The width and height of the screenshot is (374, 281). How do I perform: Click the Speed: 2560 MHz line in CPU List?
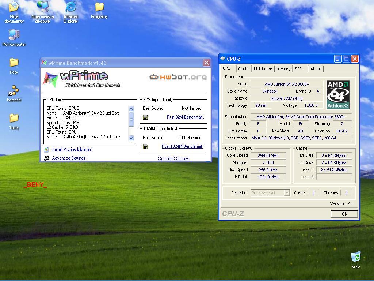[x=64, y=123]
